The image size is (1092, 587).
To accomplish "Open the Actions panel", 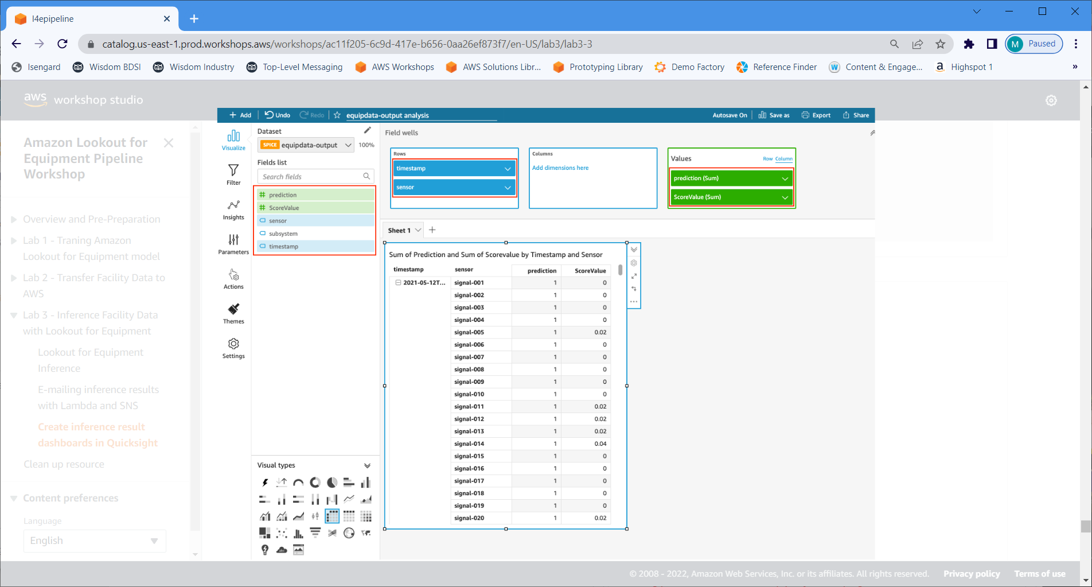I will click(233, 279).
